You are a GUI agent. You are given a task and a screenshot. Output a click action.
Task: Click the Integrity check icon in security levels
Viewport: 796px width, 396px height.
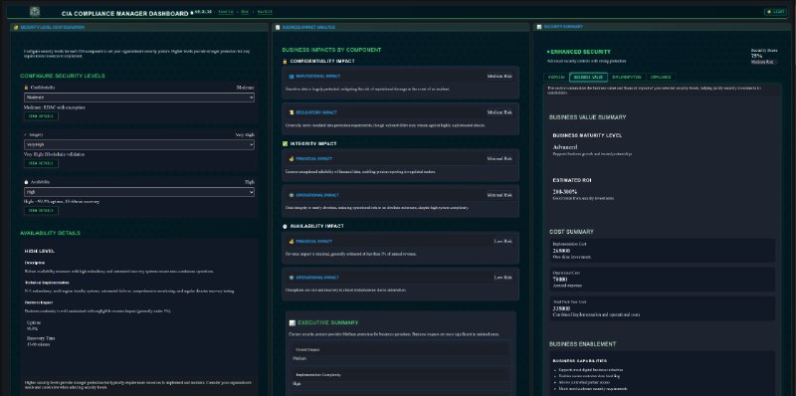[26, 135]
